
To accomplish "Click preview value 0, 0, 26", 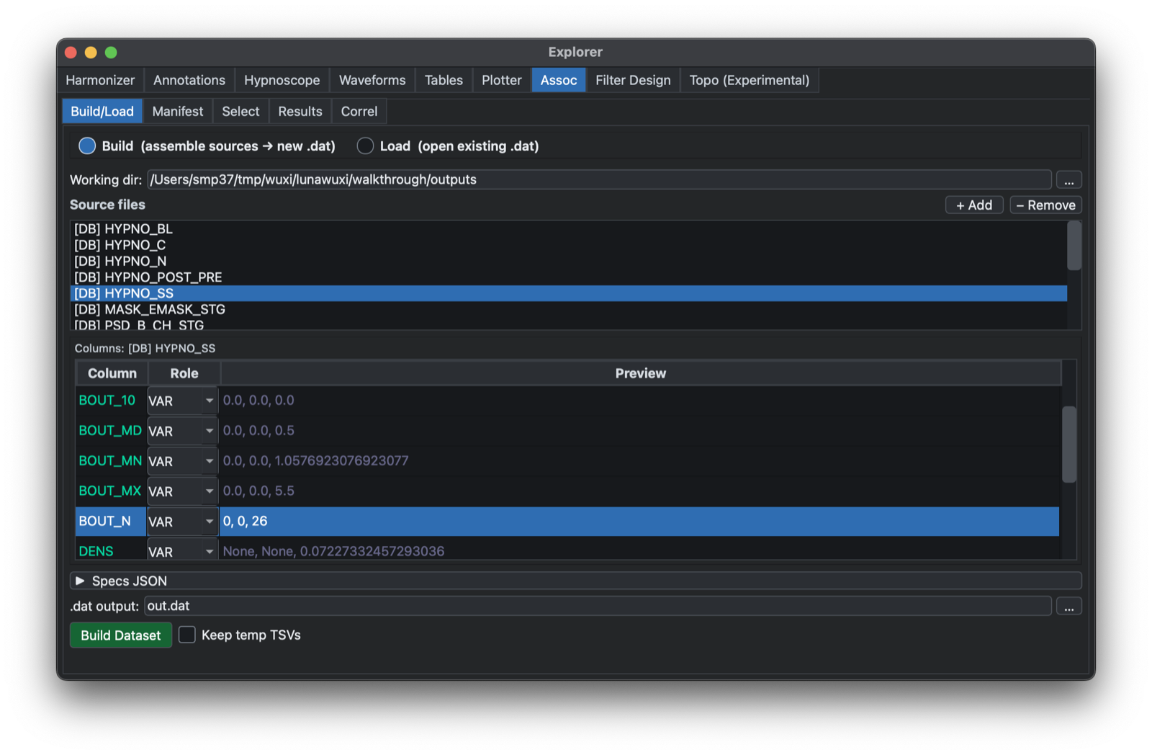I will click(245, 521).
